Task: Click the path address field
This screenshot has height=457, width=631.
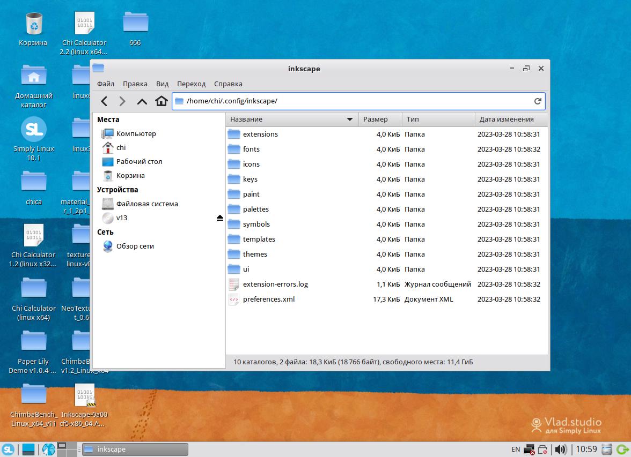Action: coord(354,101)
